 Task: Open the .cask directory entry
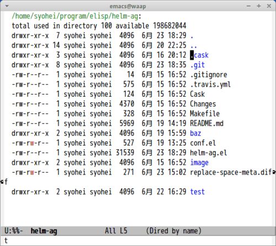[x=199, y=55]
